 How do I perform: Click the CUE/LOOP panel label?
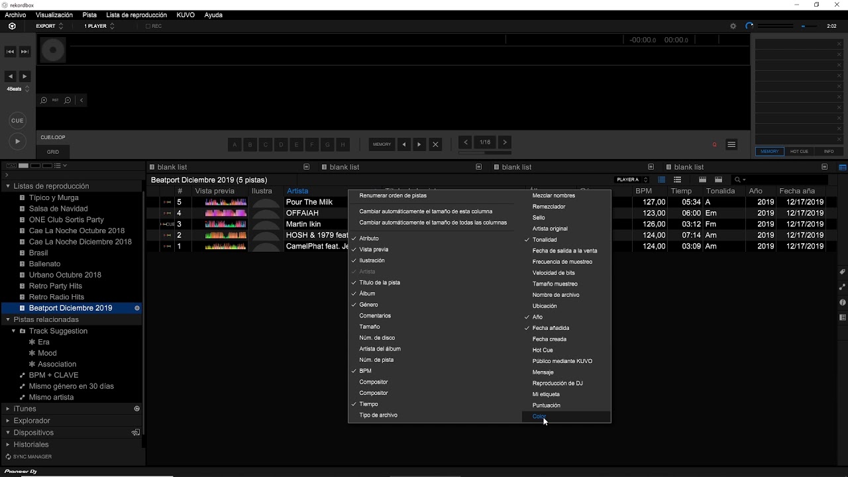coord(53,137)
